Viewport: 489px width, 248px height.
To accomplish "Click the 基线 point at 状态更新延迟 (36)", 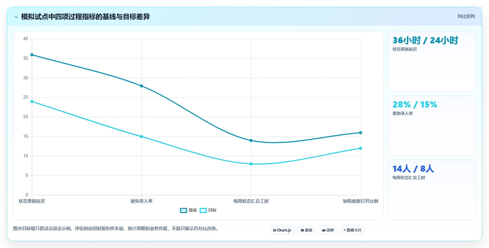I will pyautogui.click(x=32, y=55).
